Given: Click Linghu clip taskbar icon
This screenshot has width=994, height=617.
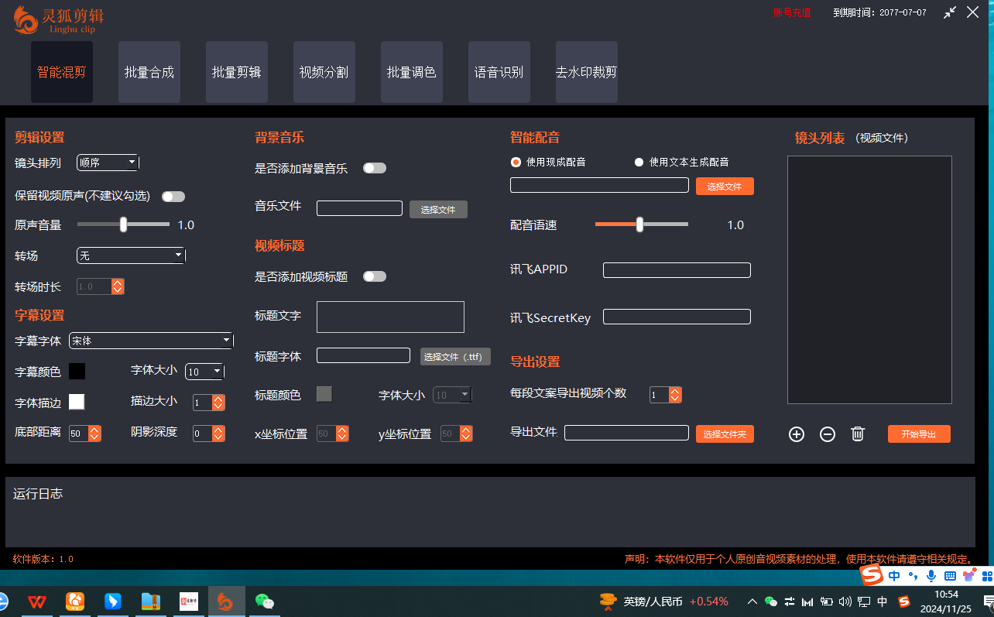Looking at the screenshot, I should (226, 602).
